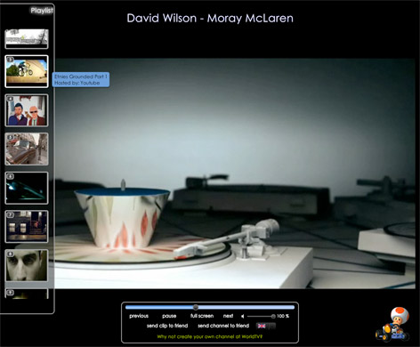Screen dimensions: 420x347
Task: Mute audio with the speaker icon
Action: 243,316
